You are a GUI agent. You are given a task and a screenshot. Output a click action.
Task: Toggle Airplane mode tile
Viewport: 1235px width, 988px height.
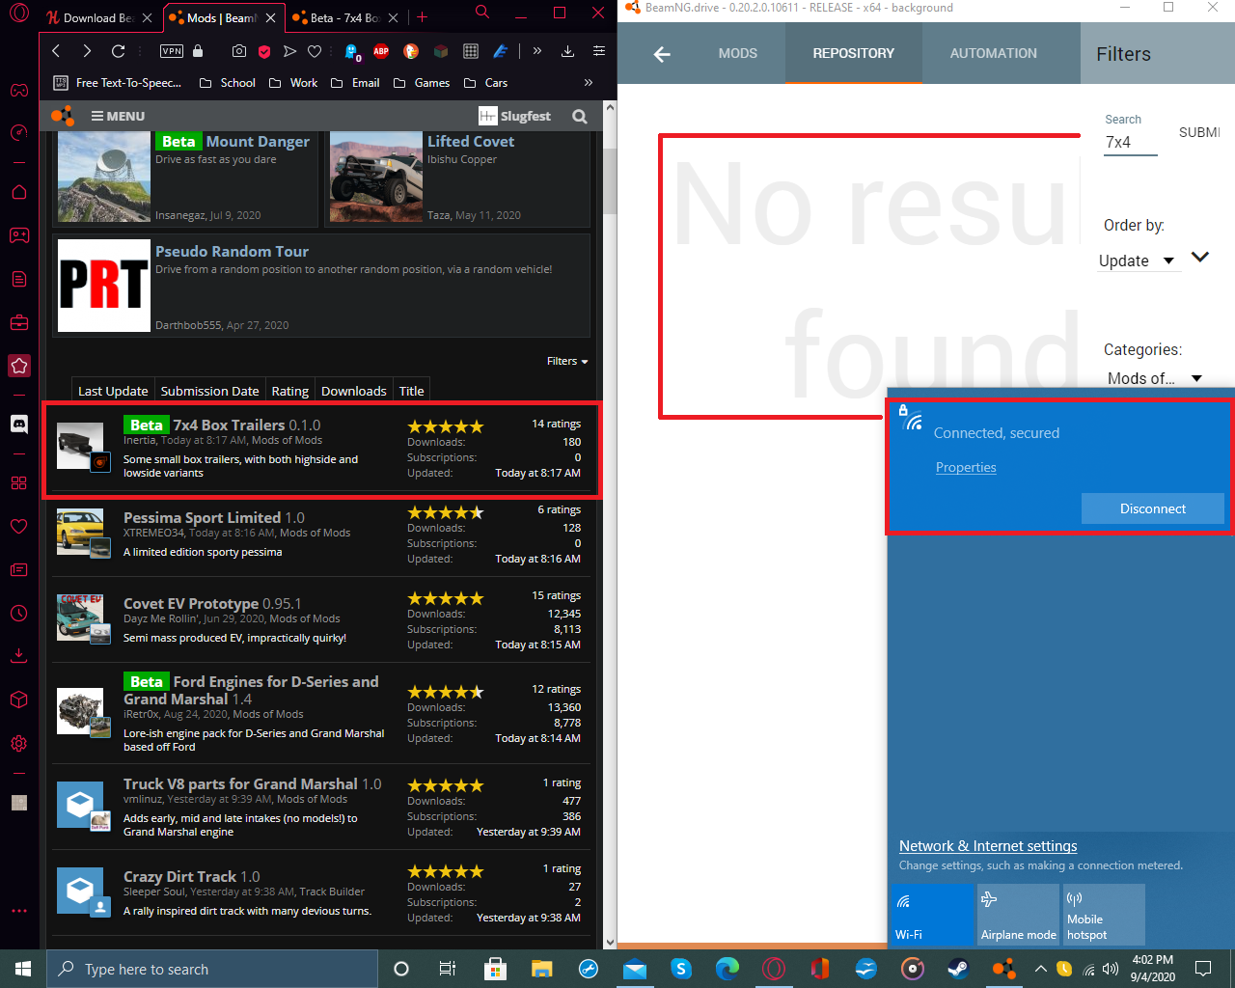(x=1018, y=915)
